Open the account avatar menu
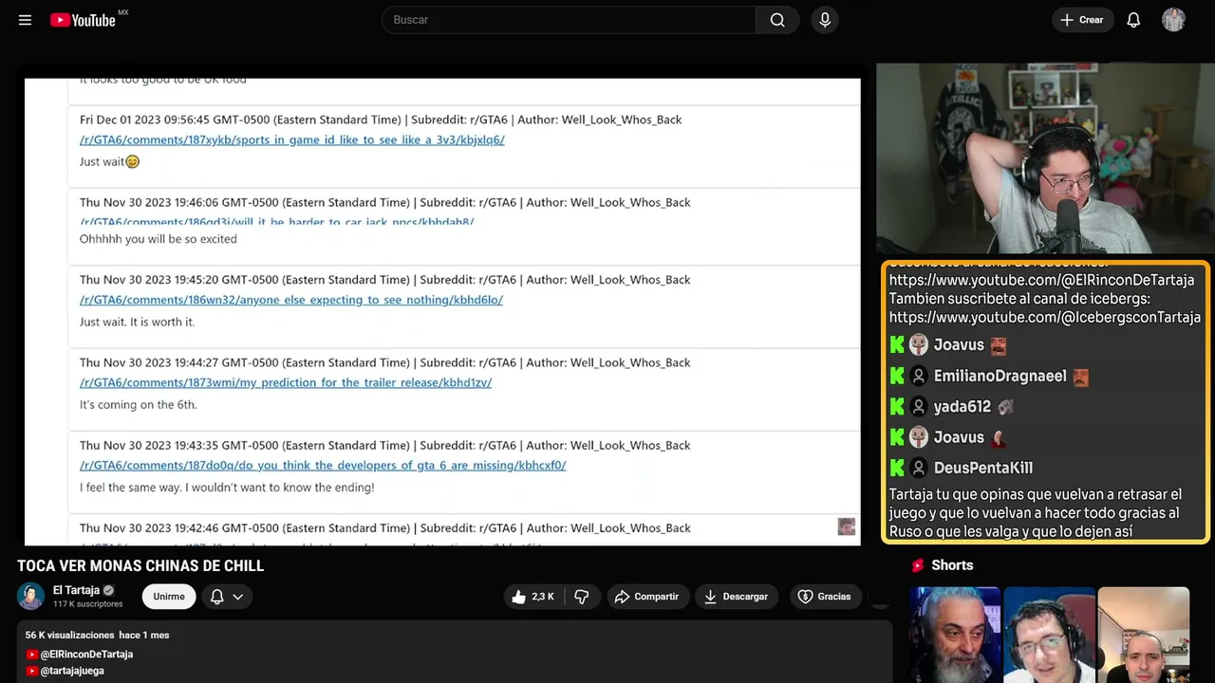 pyautogui.click(x=1173, y=20)
